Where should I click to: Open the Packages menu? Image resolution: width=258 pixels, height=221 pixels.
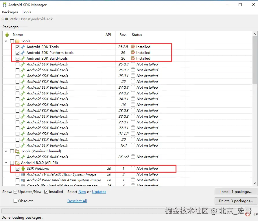10,12
